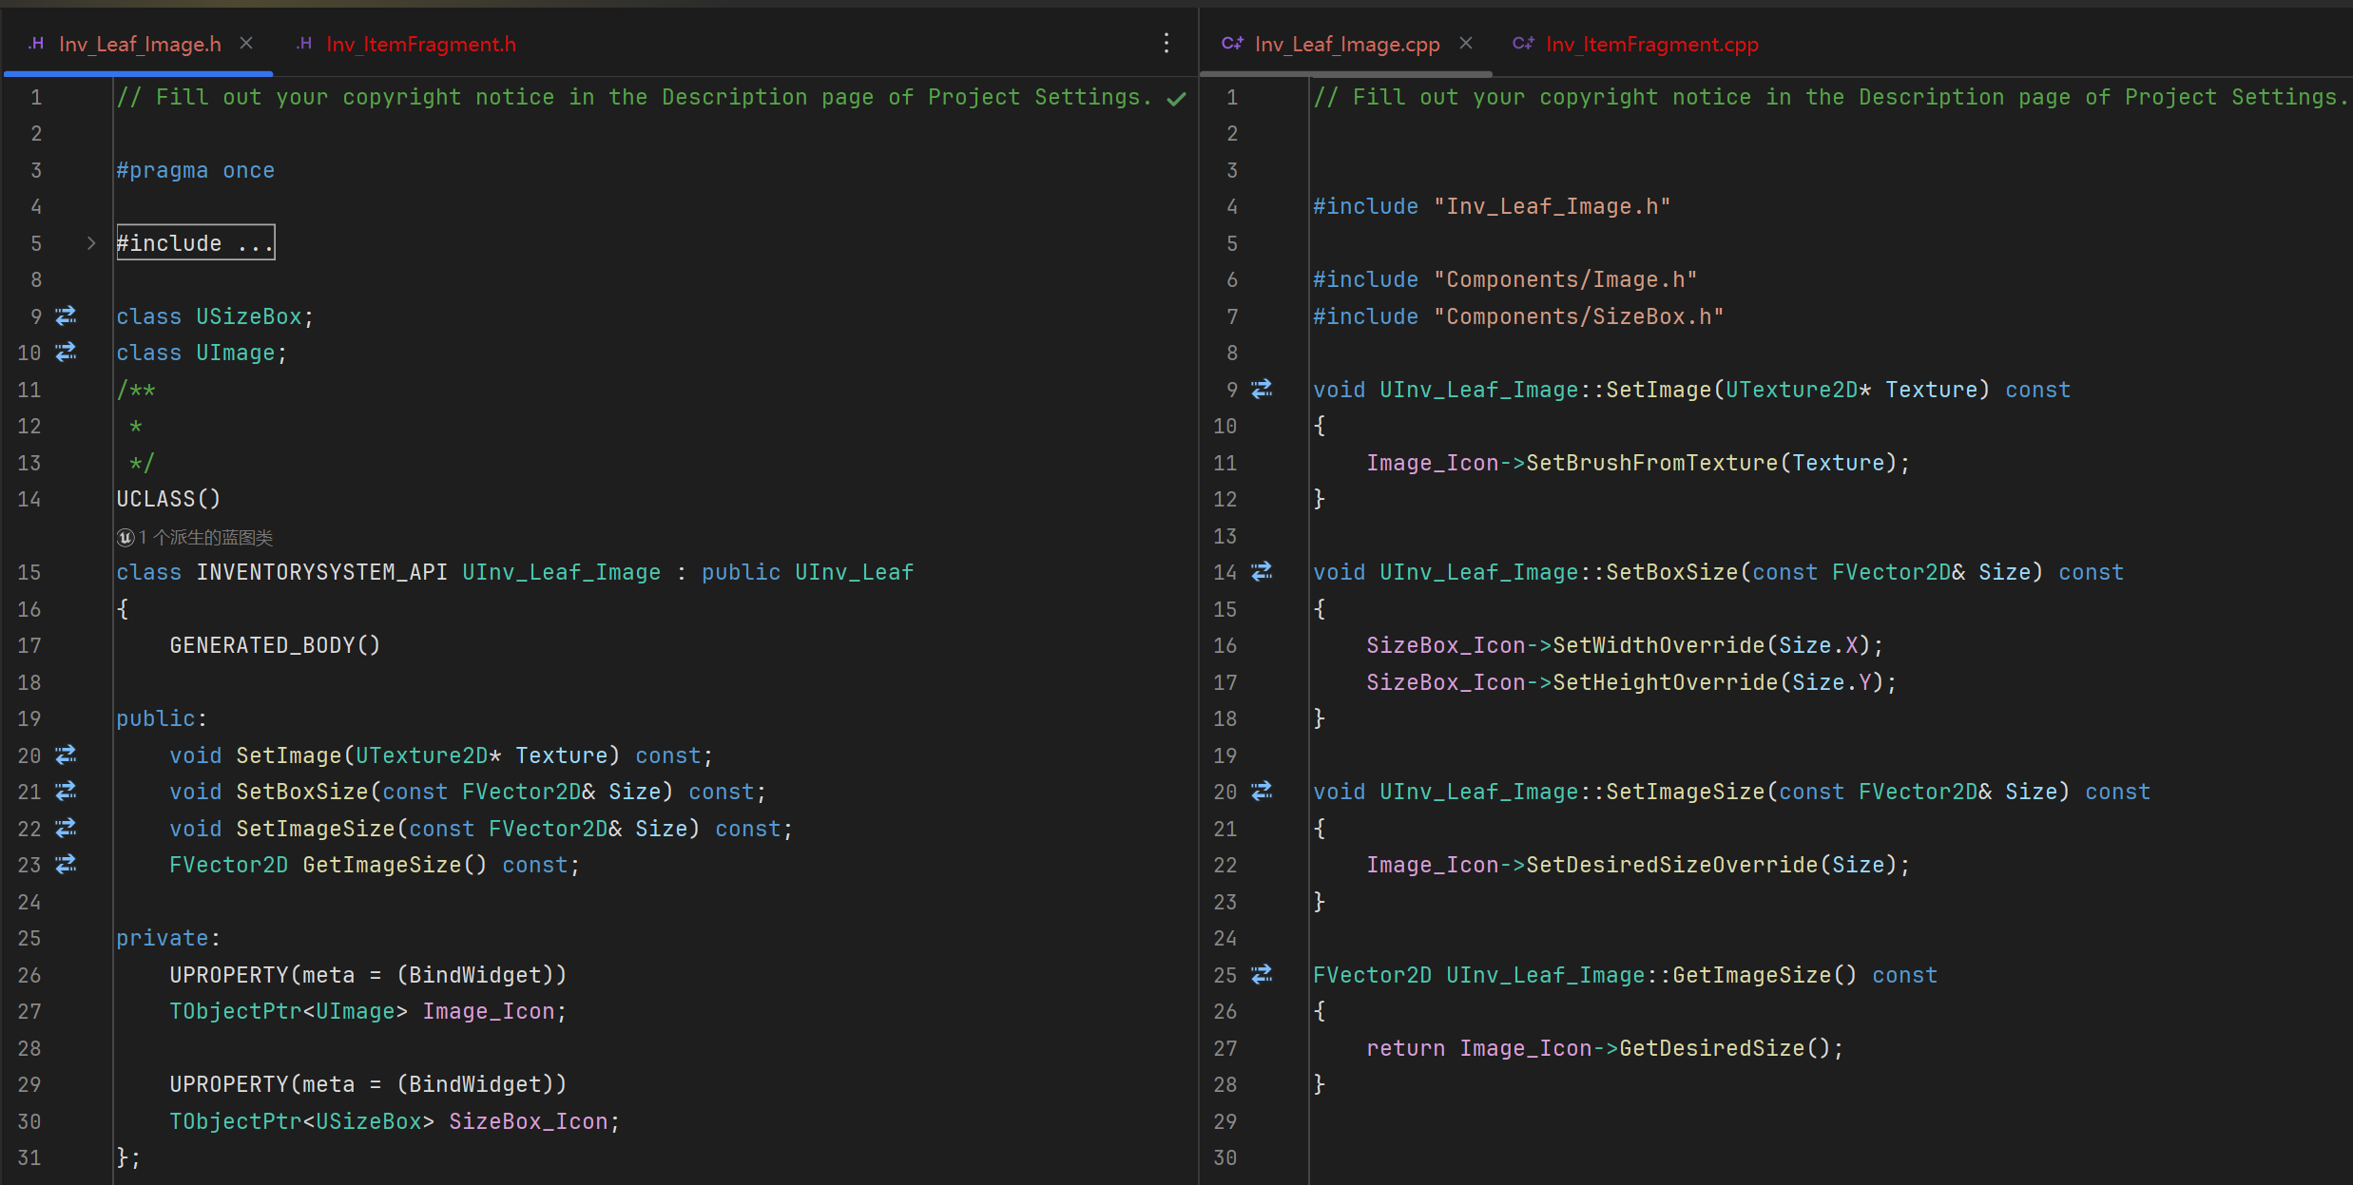Click gutter icon beside GetImageSize definition in cpp
2353x1185 pixels.
[1262, 975]
